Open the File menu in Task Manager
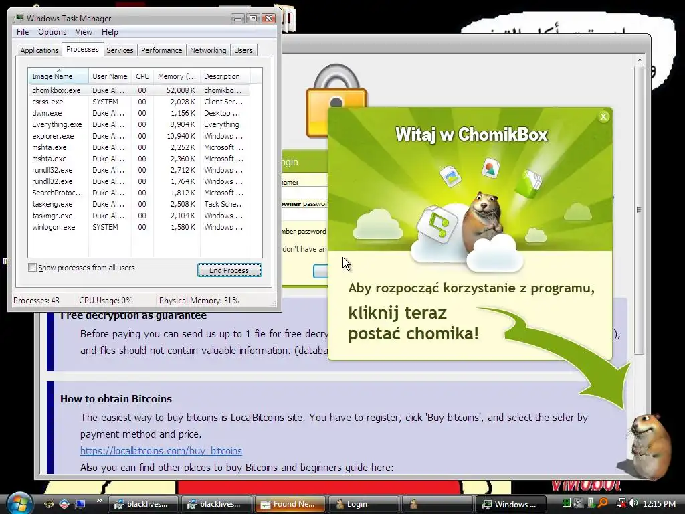 23,32
